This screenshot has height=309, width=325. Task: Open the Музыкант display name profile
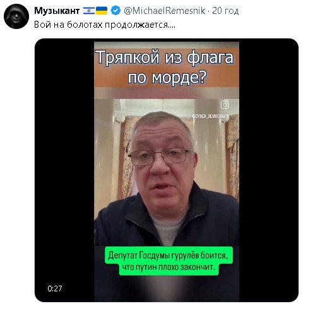[57, 11]
